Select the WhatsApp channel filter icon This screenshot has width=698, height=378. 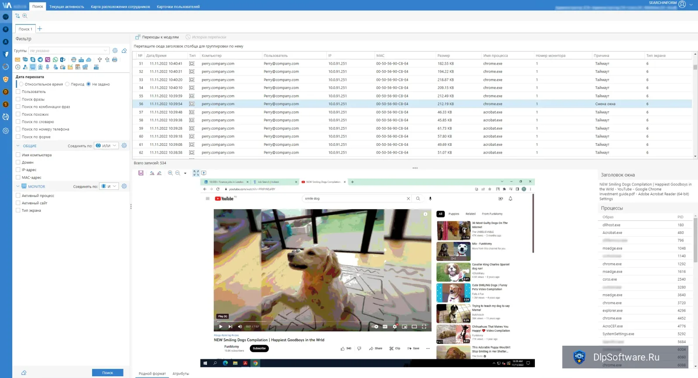coord(55,59)
